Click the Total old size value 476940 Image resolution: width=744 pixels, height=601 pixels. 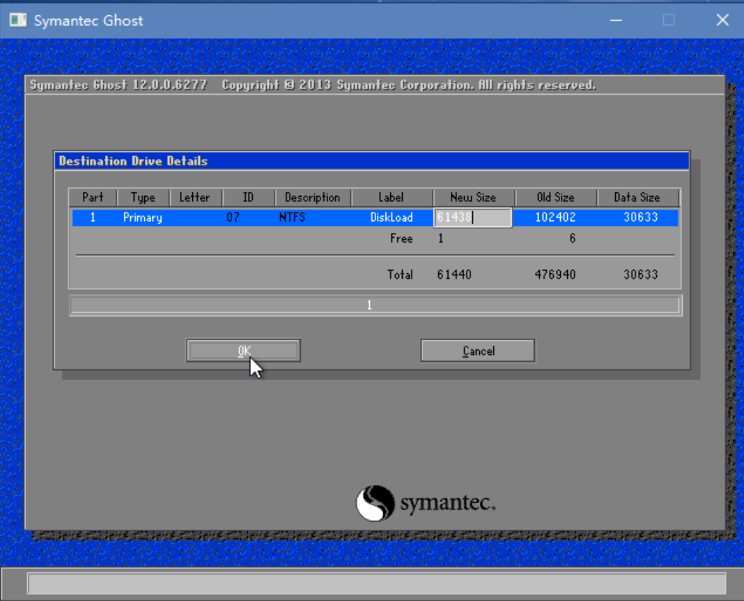pos(555,275)
